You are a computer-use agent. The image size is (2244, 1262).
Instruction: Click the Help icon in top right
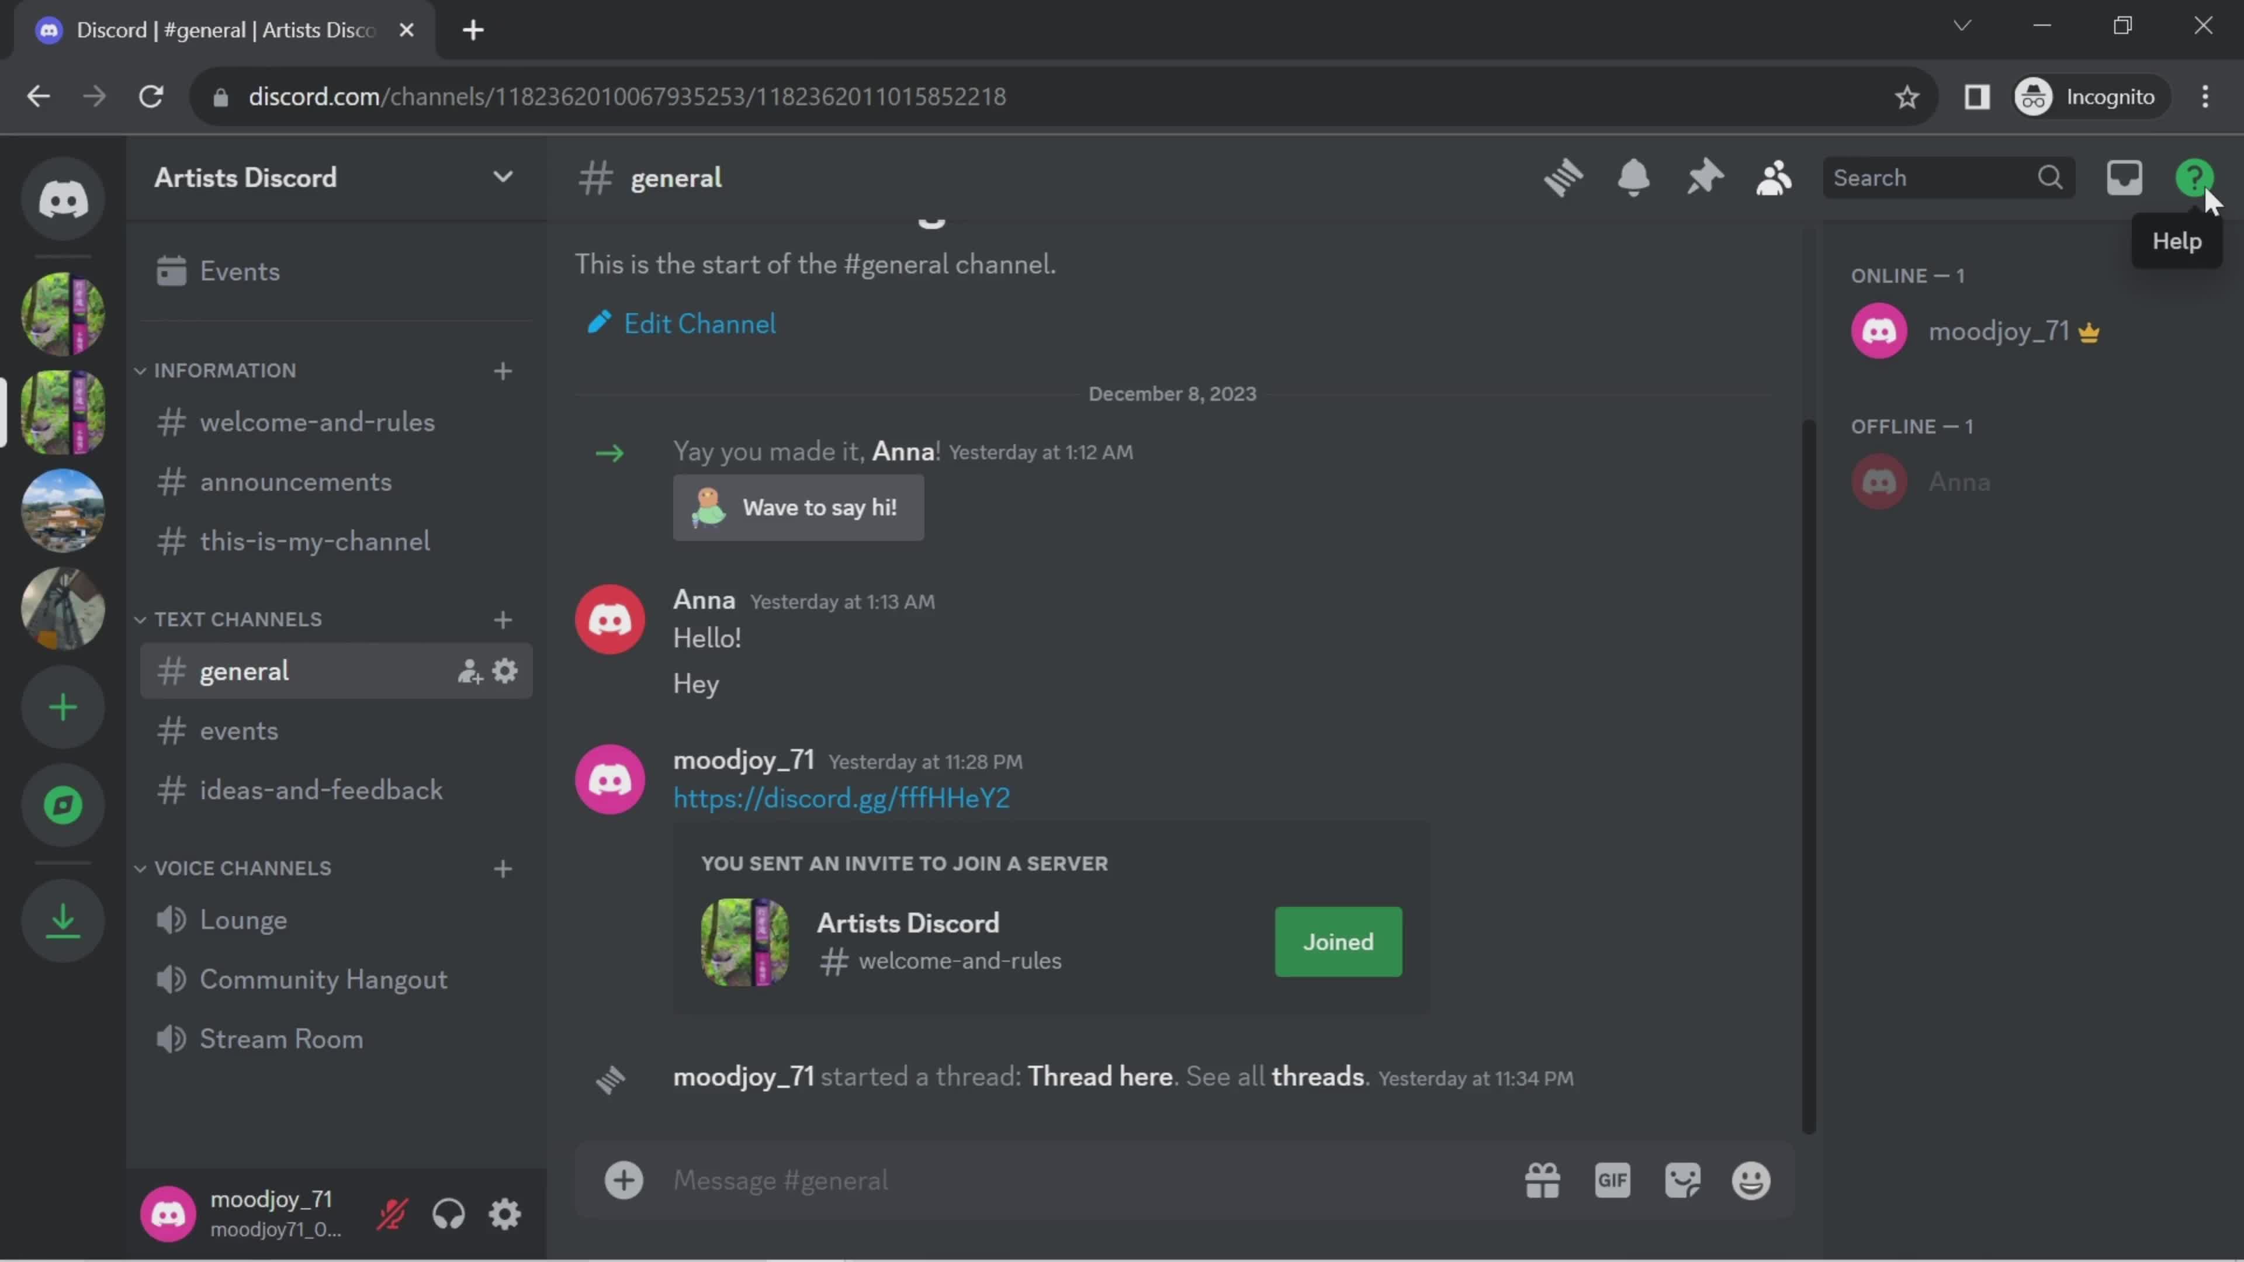(x=2196, y=177)
